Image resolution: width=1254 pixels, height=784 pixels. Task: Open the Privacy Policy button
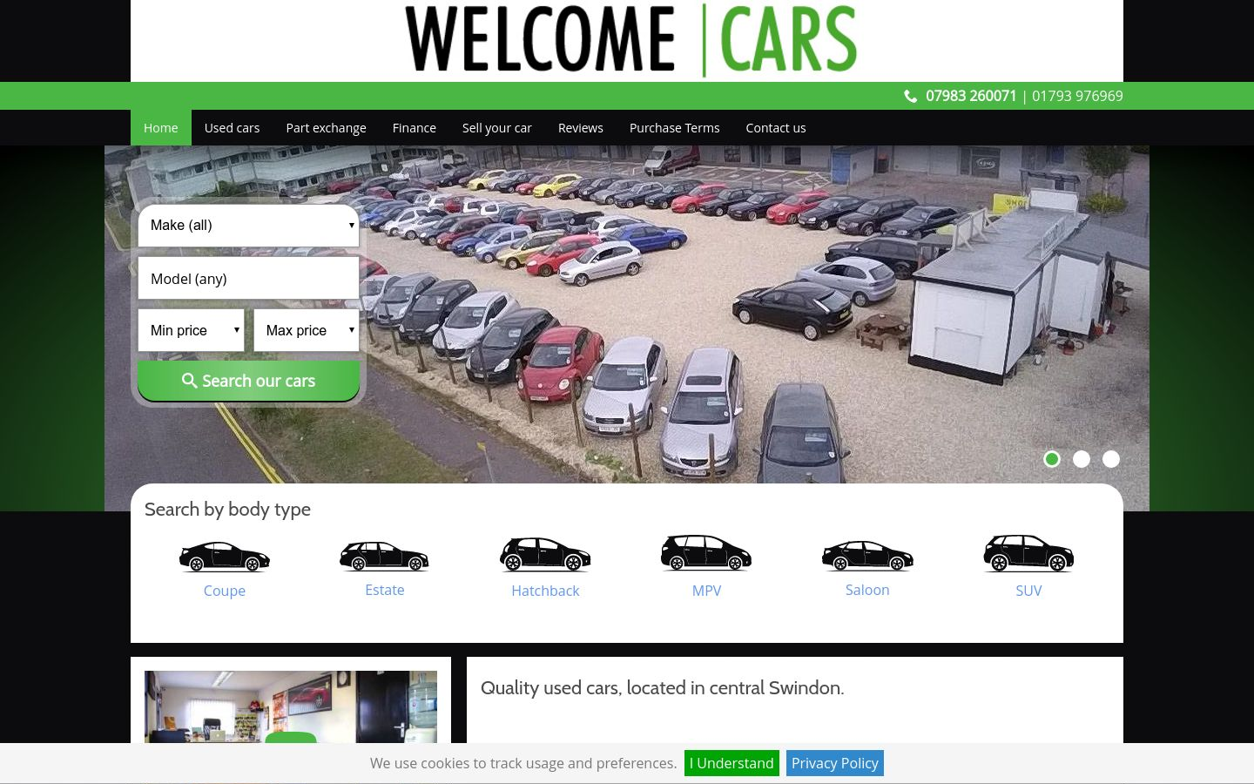(835, 763)
